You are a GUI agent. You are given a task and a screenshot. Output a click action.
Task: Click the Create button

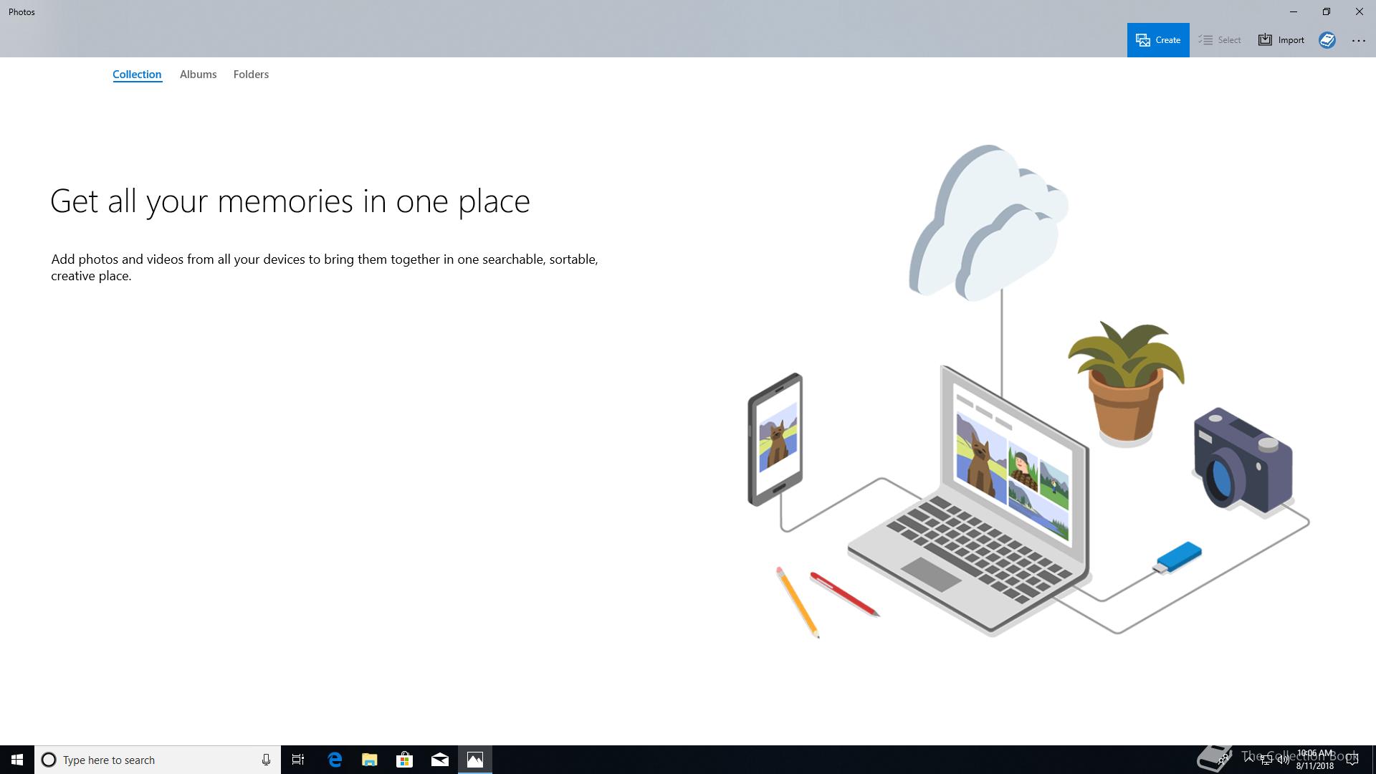tap(1157, 40)
